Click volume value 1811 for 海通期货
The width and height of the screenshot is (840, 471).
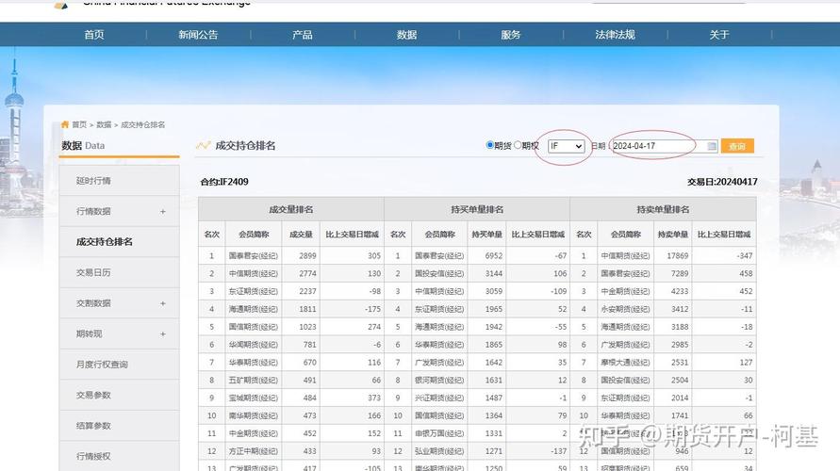pyautogui.click(x=307, y=309)
